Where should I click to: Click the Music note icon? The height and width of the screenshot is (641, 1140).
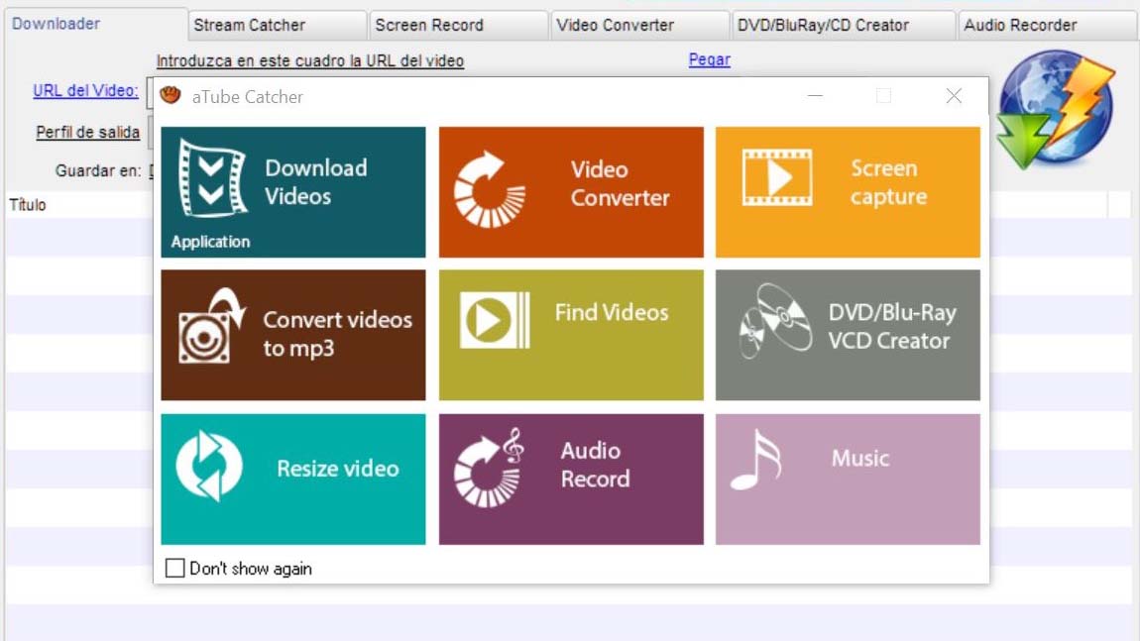click(756, 460)
